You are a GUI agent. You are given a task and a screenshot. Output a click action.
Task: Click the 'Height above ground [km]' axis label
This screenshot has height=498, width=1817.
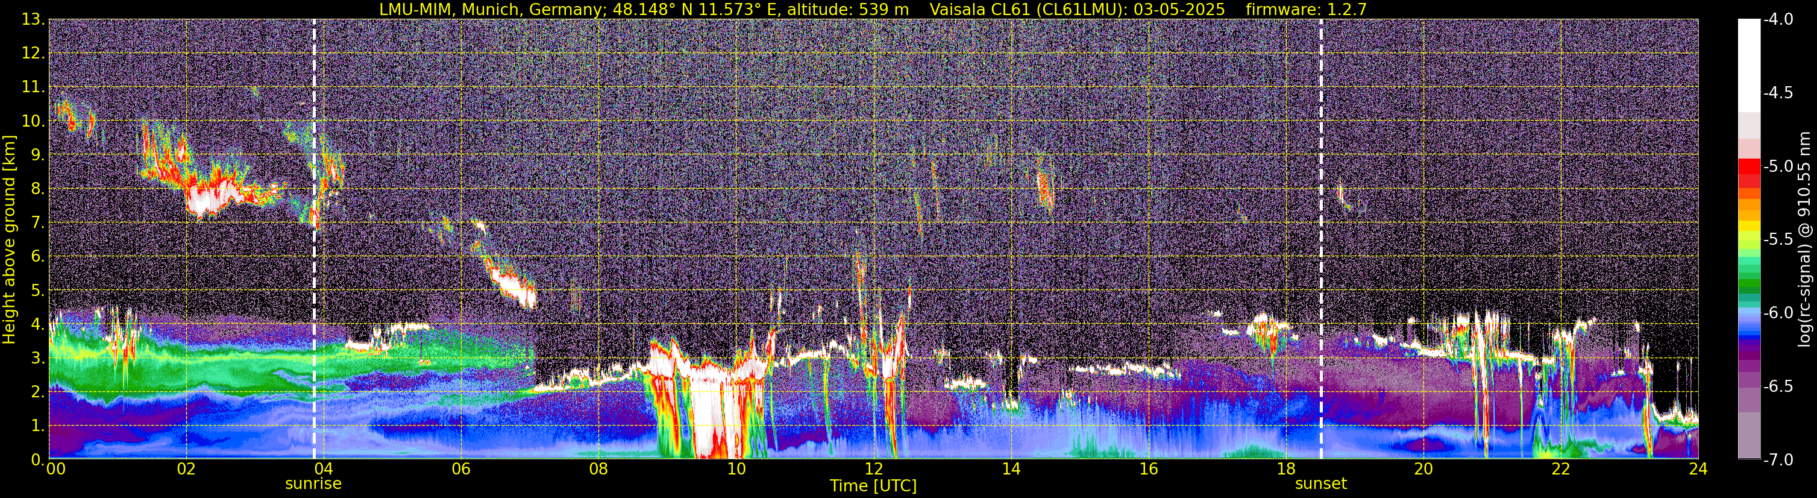point(9,239)
